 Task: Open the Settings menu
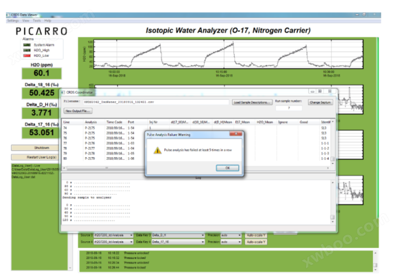(x=13, y=20)
